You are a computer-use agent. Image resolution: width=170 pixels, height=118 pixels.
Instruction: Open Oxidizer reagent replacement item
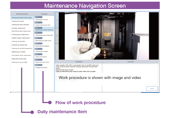(20, 38)
